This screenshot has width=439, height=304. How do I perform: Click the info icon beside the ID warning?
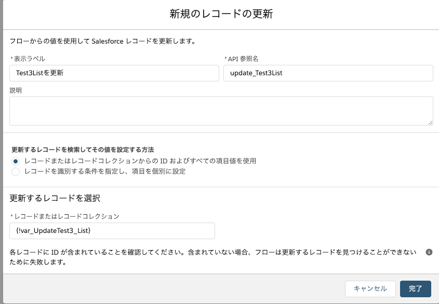point(429,252)
